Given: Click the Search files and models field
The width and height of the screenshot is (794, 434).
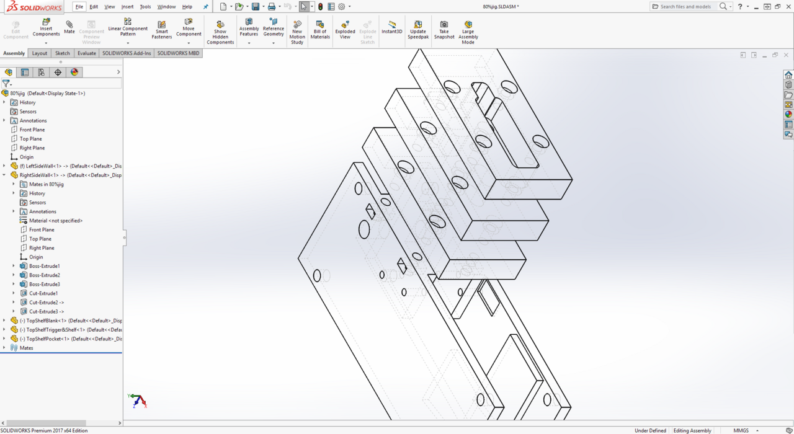Looking at the screenshot, I should click(685, 7).
